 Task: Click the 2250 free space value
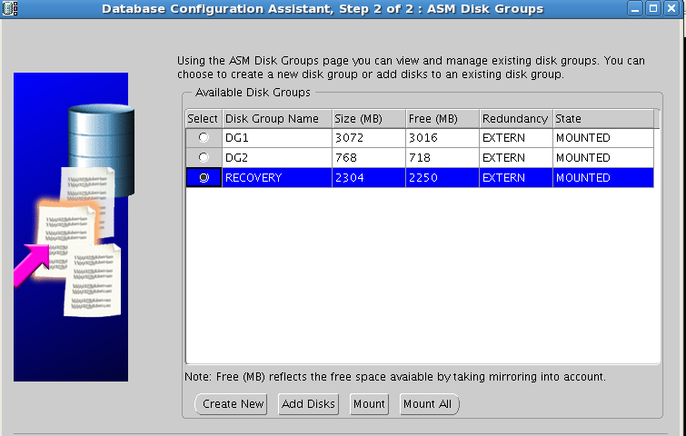coord(442,177)
